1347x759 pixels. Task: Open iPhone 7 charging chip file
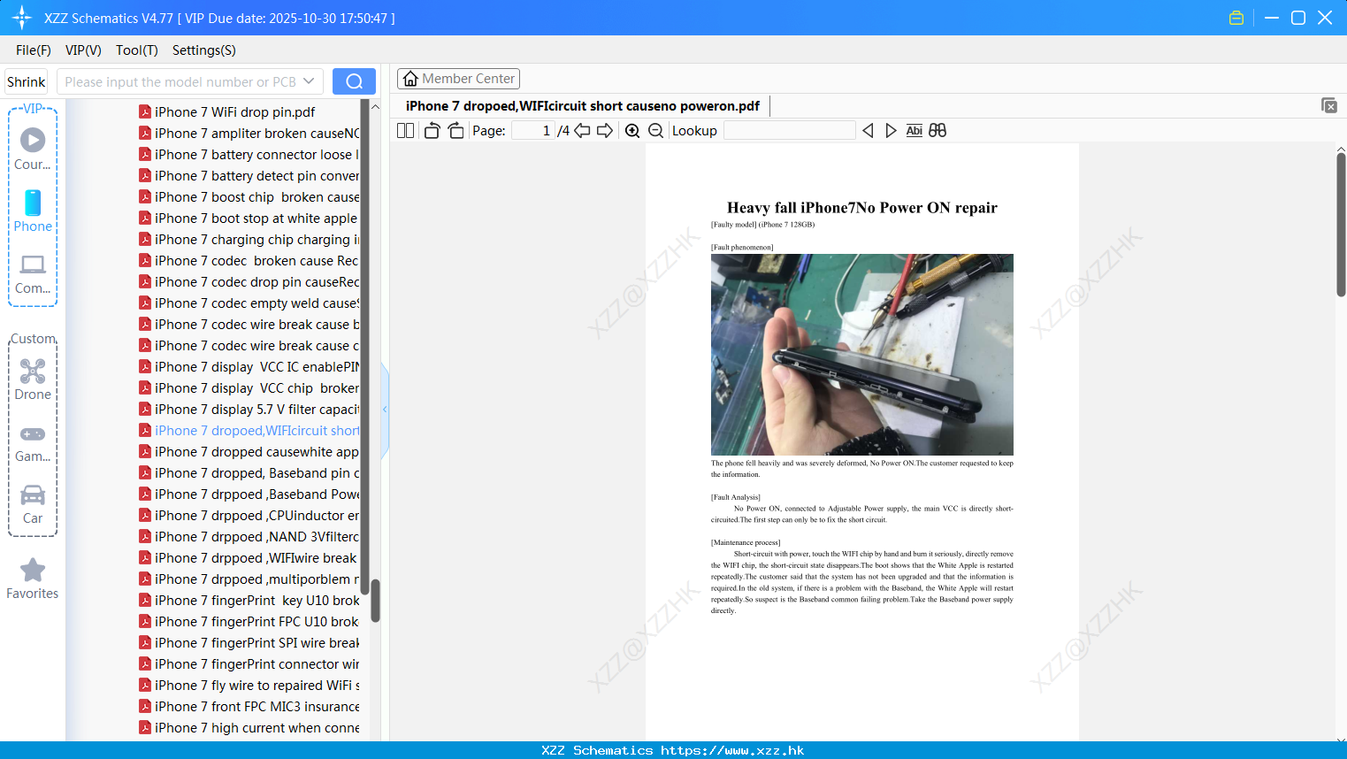(x=249, y=239)
